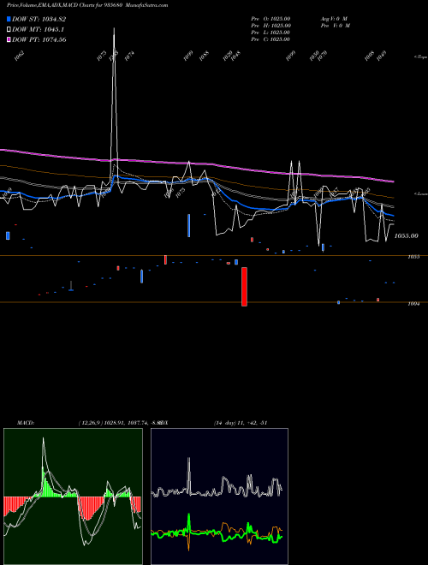Click the magenta long-term trend line end
Screen dimensions: 428x565
pos(392,181)
